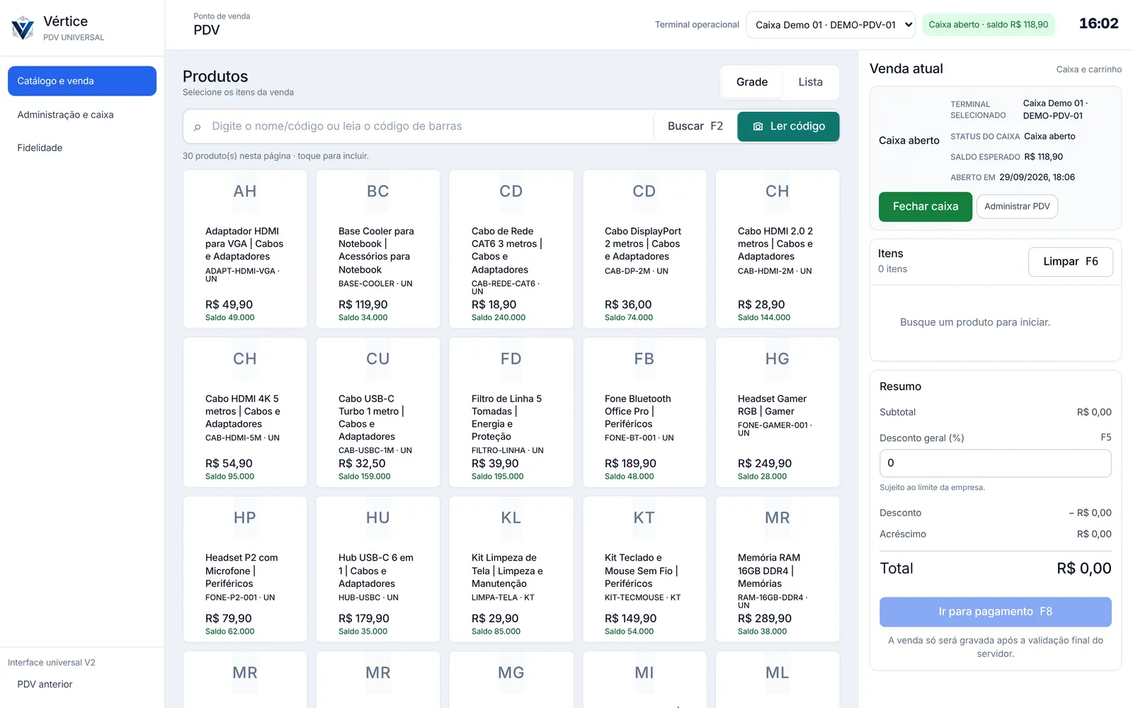Select Cabo de Rede CAT6 3 metros card
Image resolution: width=1133 pixels, height=708 pixels.
click(511, 249)
